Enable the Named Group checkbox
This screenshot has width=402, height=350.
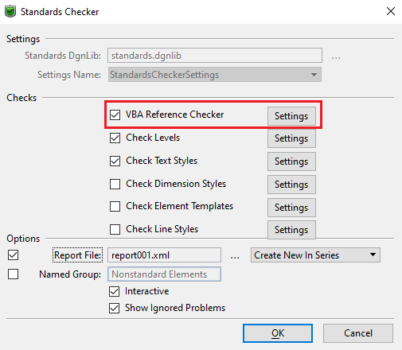click(x=13, y=274)
